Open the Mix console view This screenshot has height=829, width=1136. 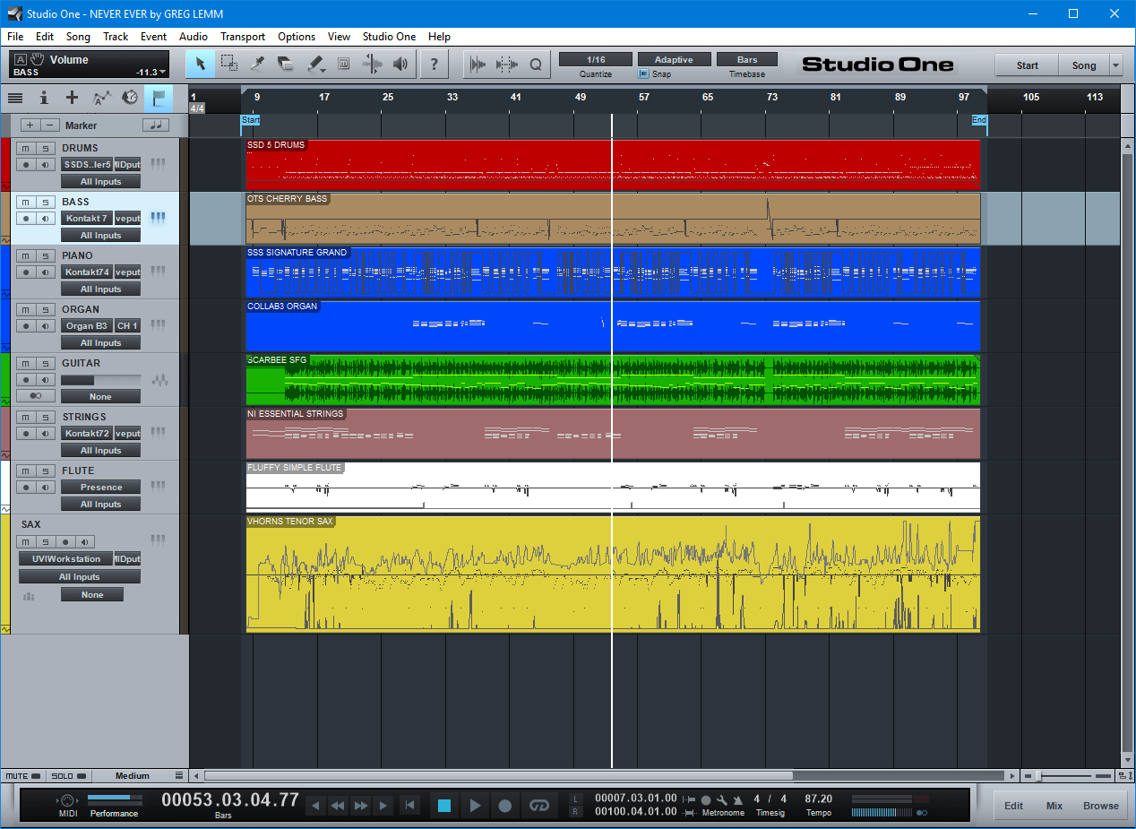pyautogui.click(x=1054, y=806)
